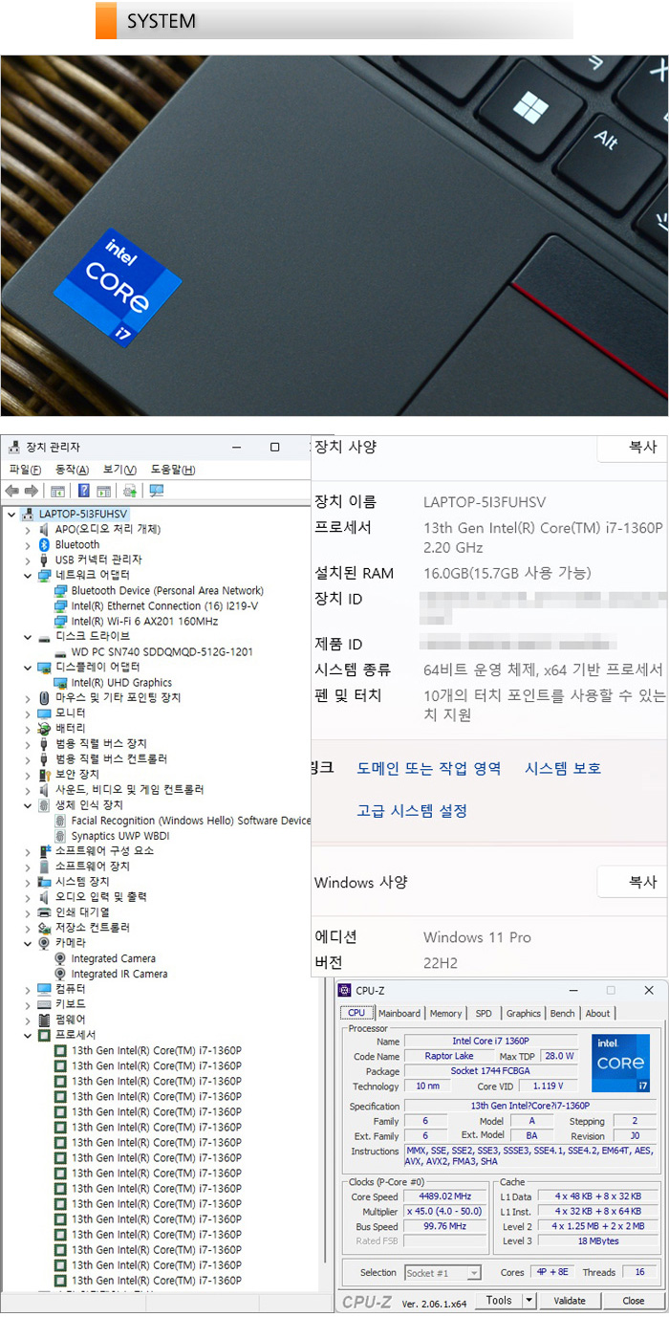Viewport: 669px width, 1317px height.
Task: Collapse the LAPTOP-5I3FUHSV root node
Action: coord(11,514)
